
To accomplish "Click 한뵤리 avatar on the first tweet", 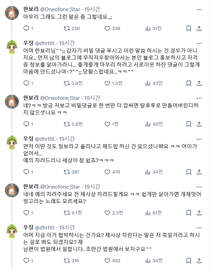I will click(x=12, y=13).
